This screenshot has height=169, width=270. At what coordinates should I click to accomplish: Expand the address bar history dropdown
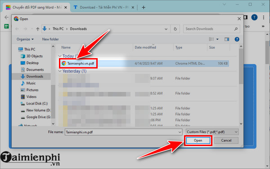166,29
